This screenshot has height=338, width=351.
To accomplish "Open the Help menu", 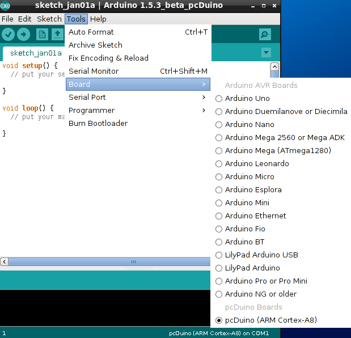I will (x=98, y=19).
